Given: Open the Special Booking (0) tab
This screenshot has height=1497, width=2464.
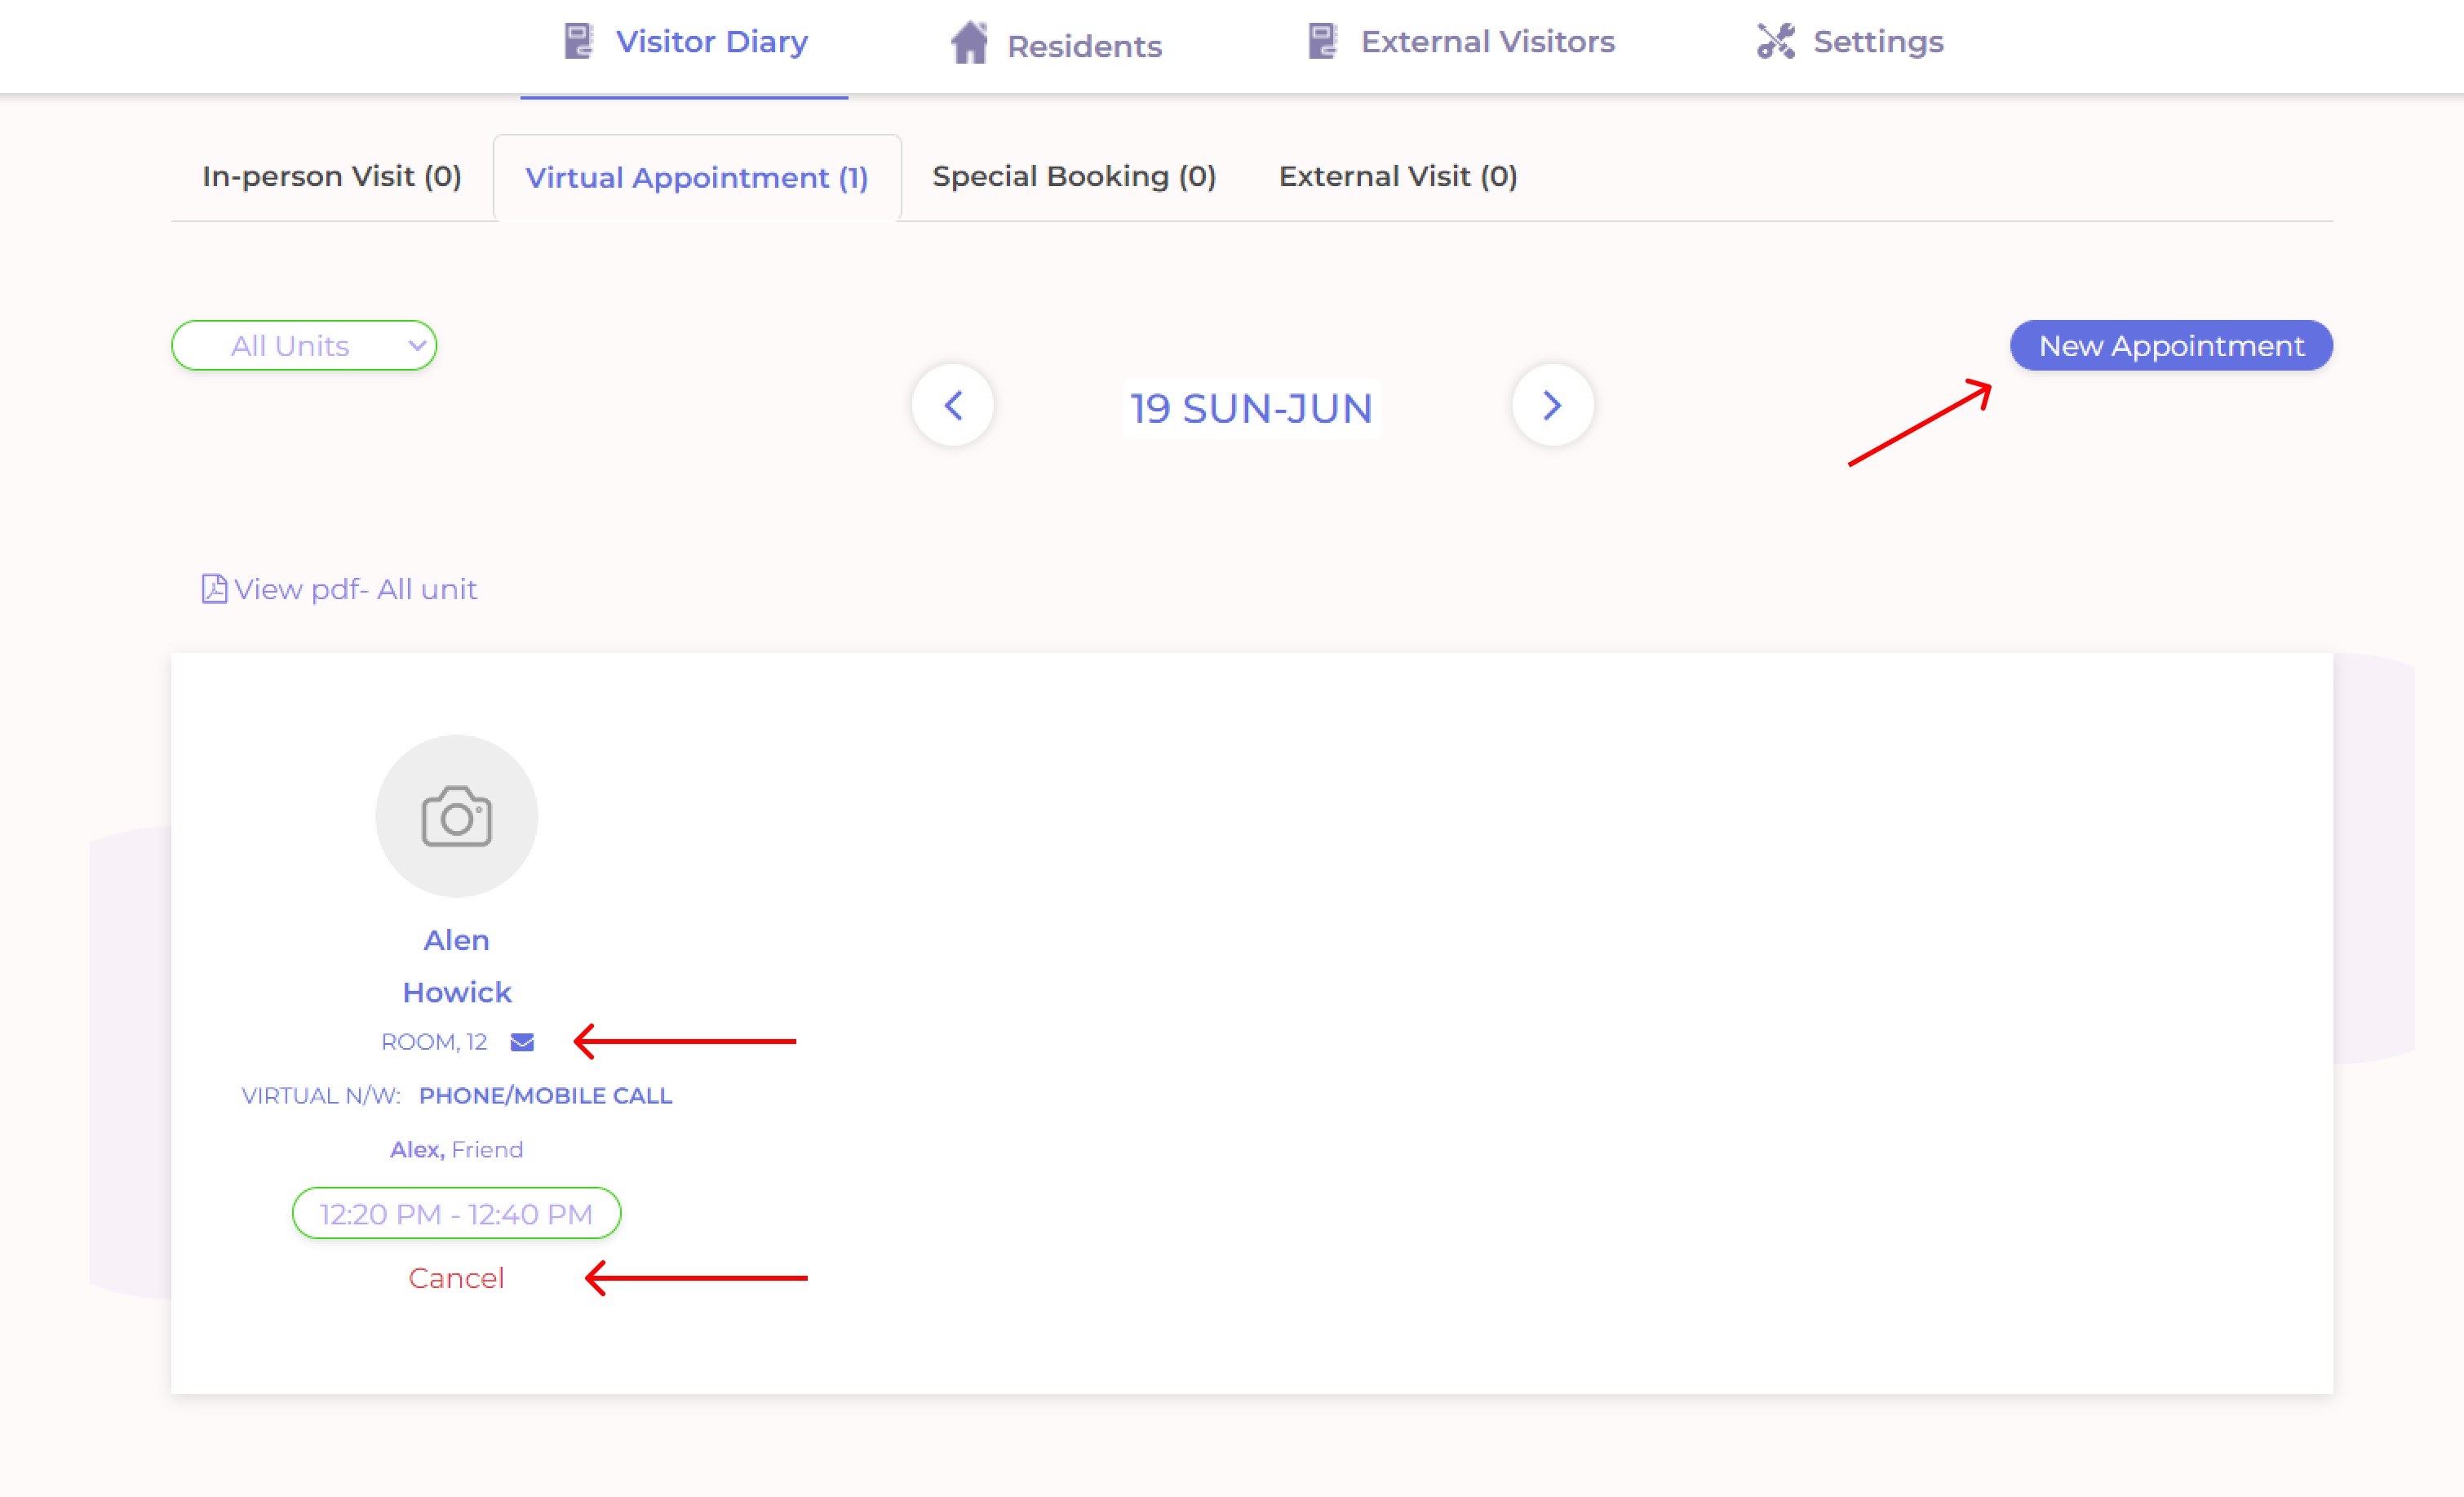Looking at the screenshot, I should pyautogui.click(x=1074, y=176).
